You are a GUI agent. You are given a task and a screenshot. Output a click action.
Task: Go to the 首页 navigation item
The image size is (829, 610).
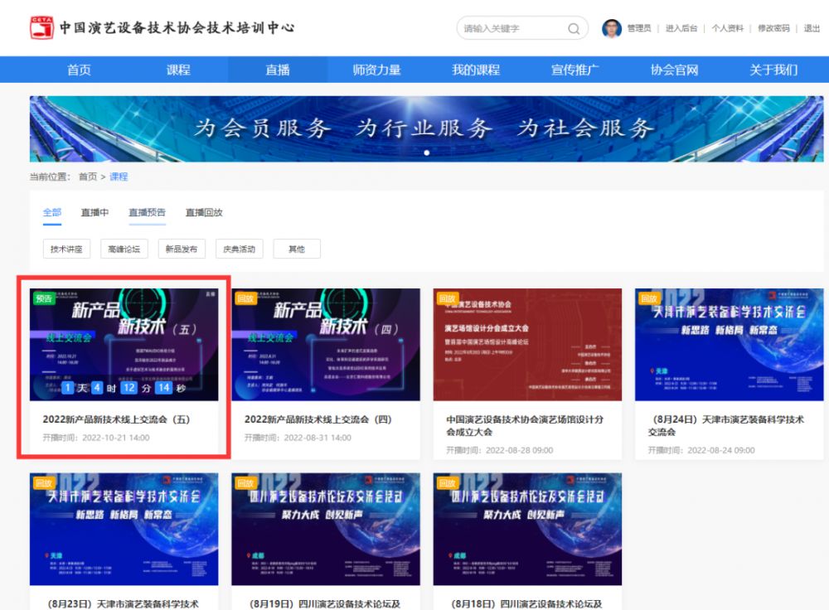[80, 70]
